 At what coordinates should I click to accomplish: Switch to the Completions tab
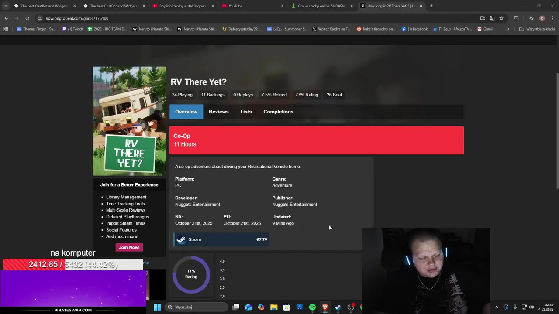click(278, 112)
